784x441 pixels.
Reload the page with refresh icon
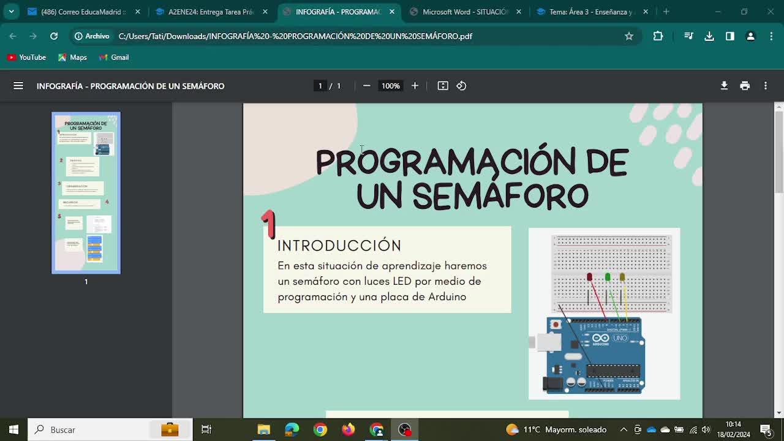[54, 36]
